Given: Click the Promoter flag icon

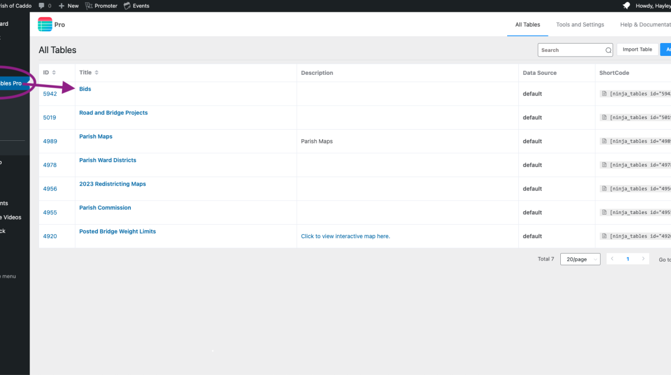Looking at the screenshot, I should 89,6.
